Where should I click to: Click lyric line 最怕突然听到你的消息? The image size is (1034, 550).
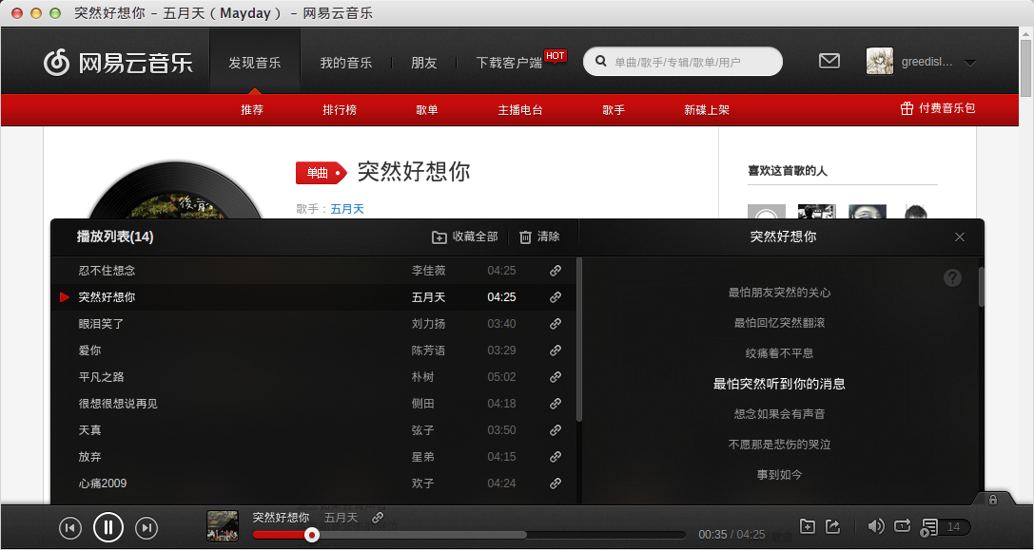779,384
